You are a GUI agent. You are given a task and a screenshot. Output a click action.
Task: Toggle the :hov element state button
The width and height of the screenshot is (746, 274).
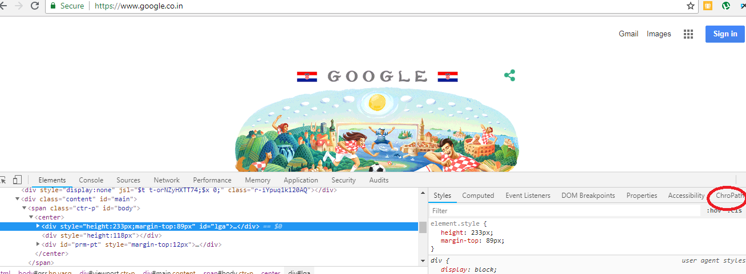pyautogui.click(x=713, y=211)
